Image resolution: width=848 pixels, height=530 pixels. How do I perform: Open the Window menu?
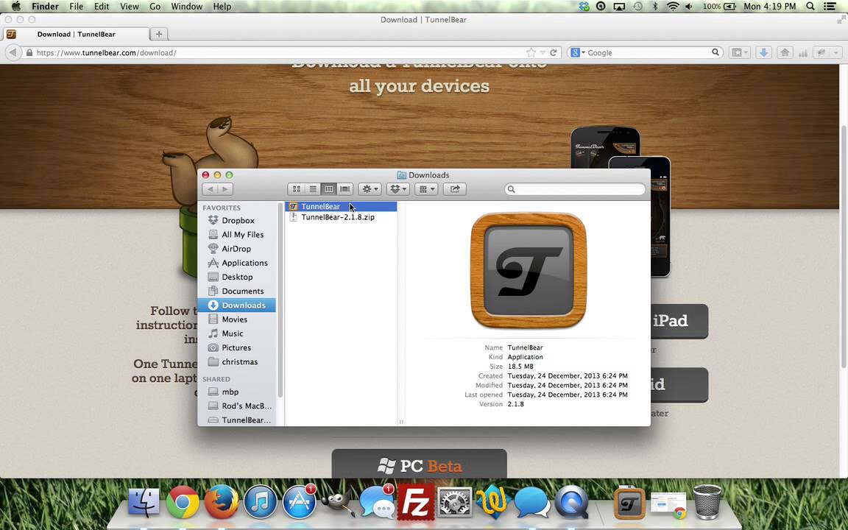[186, 7]
